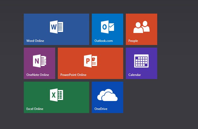Click the "Calendar" tile label

135,75
